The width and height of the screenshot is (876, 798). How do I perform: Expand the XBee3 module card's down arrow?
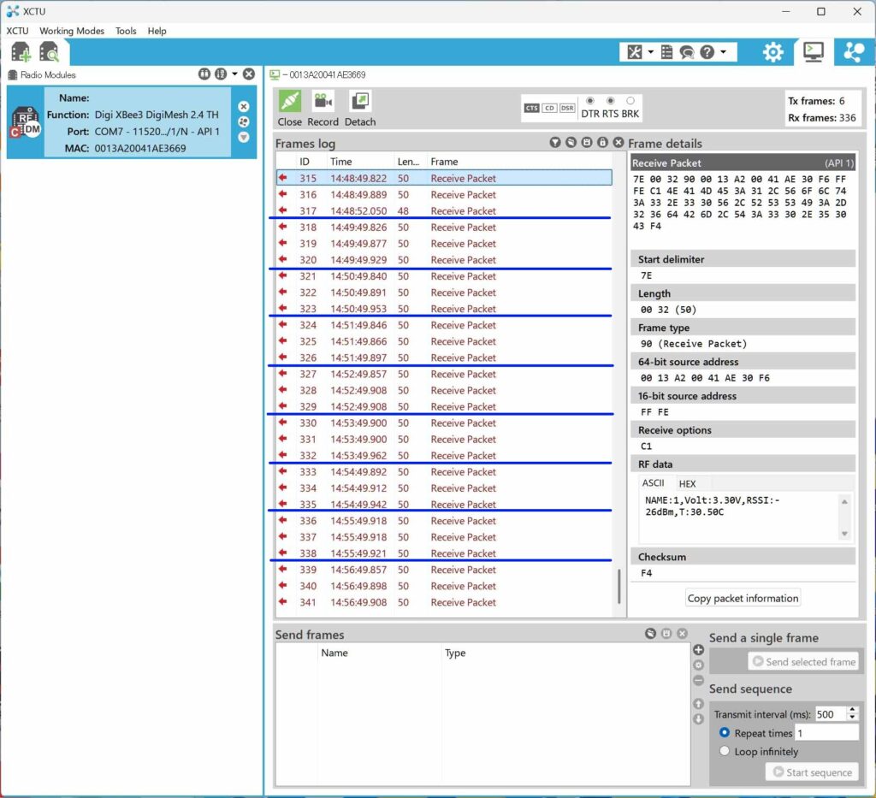pyautogui.click(x=244, y=138)
